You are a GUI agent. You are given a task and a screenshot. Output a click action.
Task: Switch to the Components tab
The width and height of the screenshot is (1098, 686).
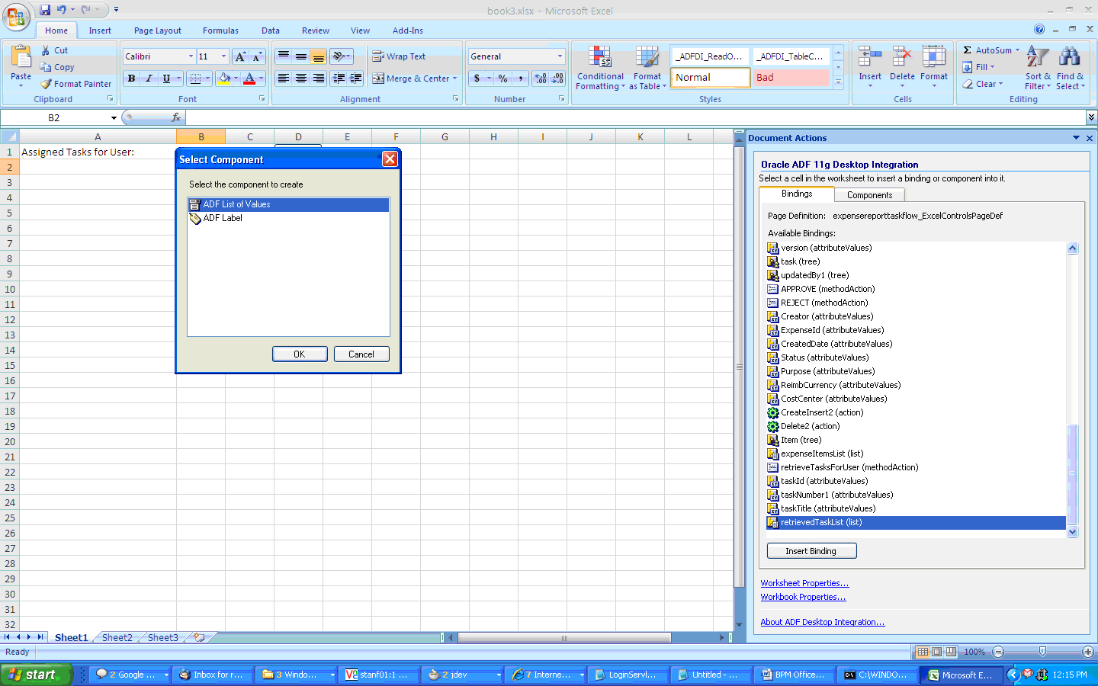[x=869, y=195]
